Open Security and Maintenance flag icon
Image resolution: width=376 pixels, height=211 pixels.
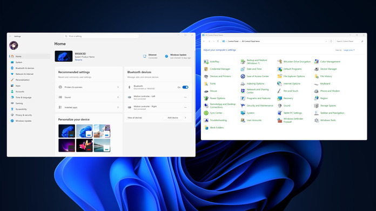tap(243, 105)
